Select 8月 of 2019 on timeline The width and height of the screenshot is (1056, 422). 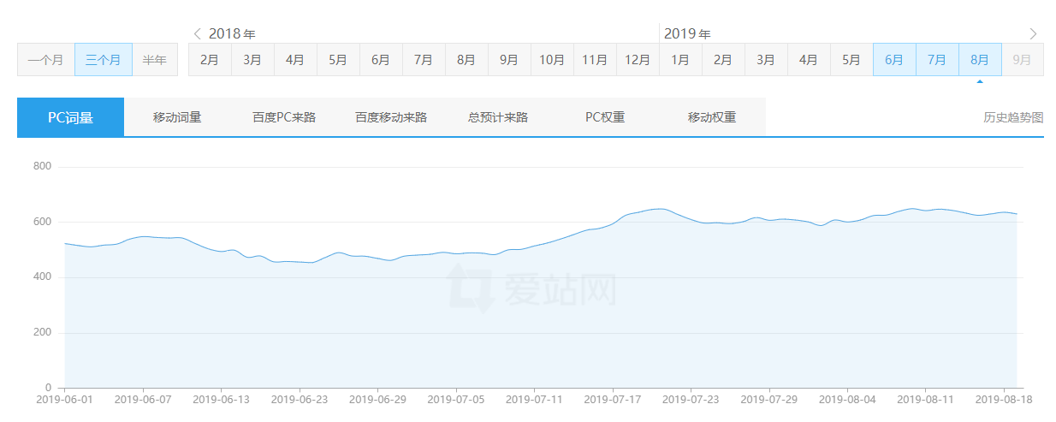(x=980, y=60)
